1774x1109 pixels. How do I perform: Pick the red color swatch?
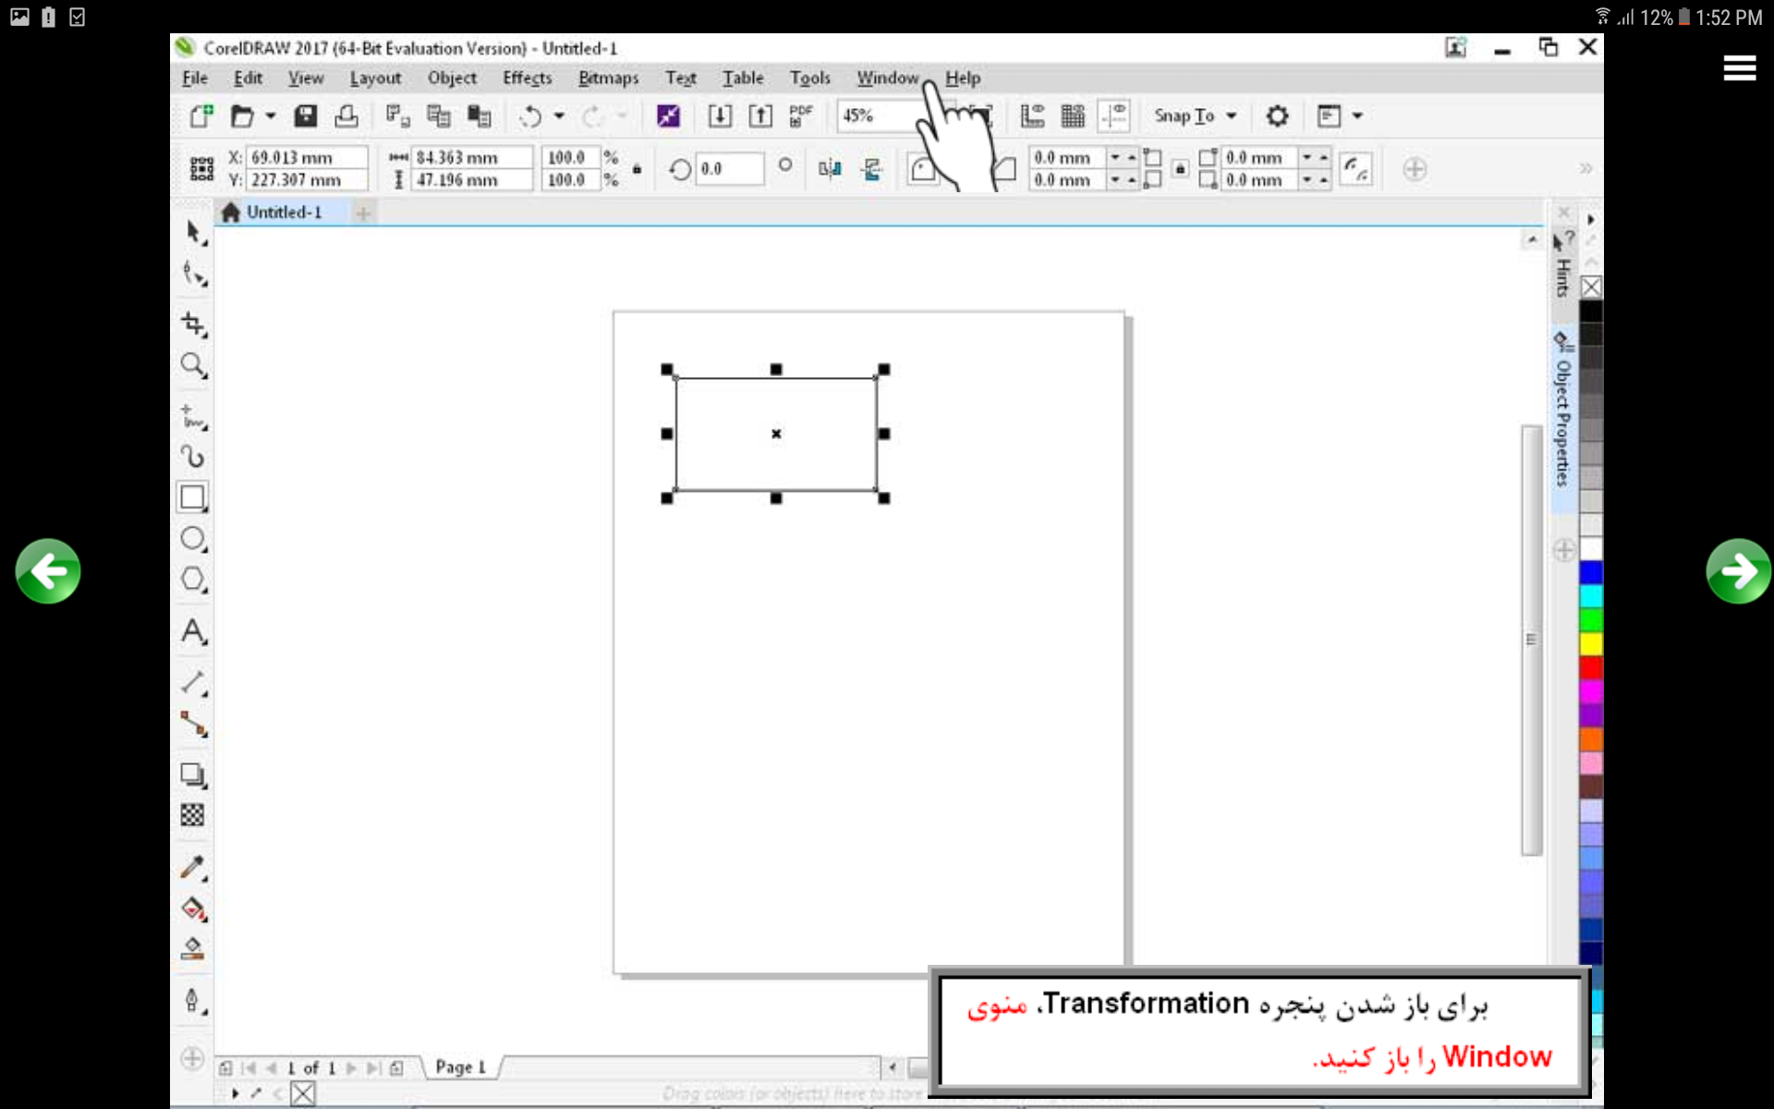(x=1590, y=667)
